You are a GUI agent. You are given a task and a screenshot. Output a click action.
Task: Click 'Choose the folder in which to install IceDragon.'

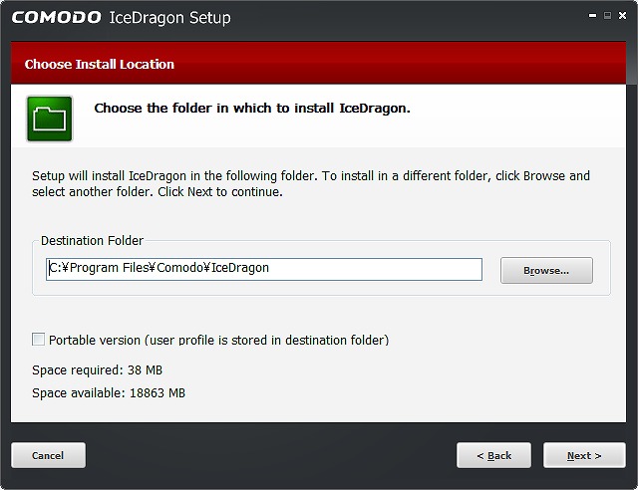pyautogui.click(x=252, y=109)
